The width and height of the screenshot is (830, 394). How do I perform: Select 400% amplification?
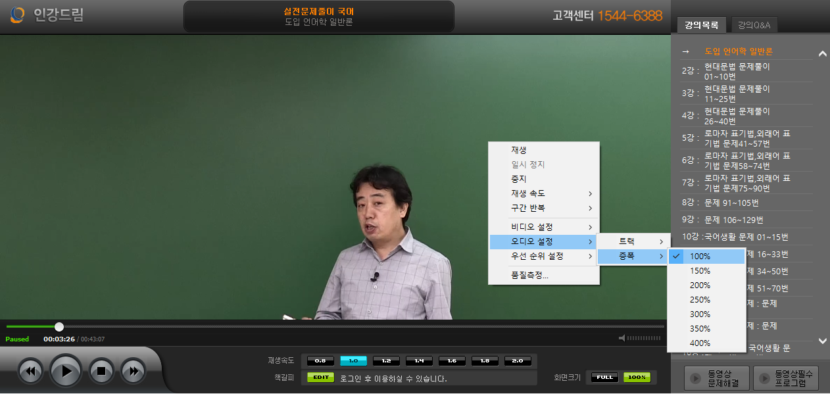[x=707, y=343]
